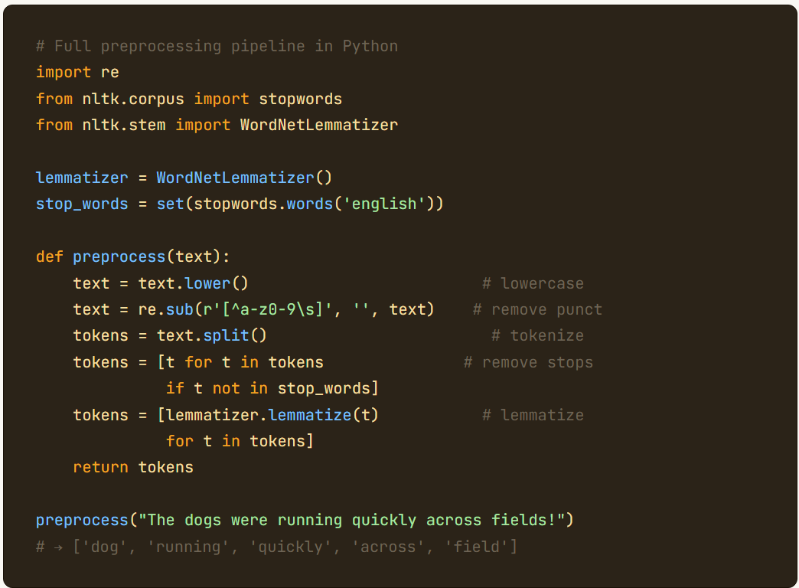Click the "def" keyword
The height and width of the screenshot is (588, 799).
(x=50, y=256)
